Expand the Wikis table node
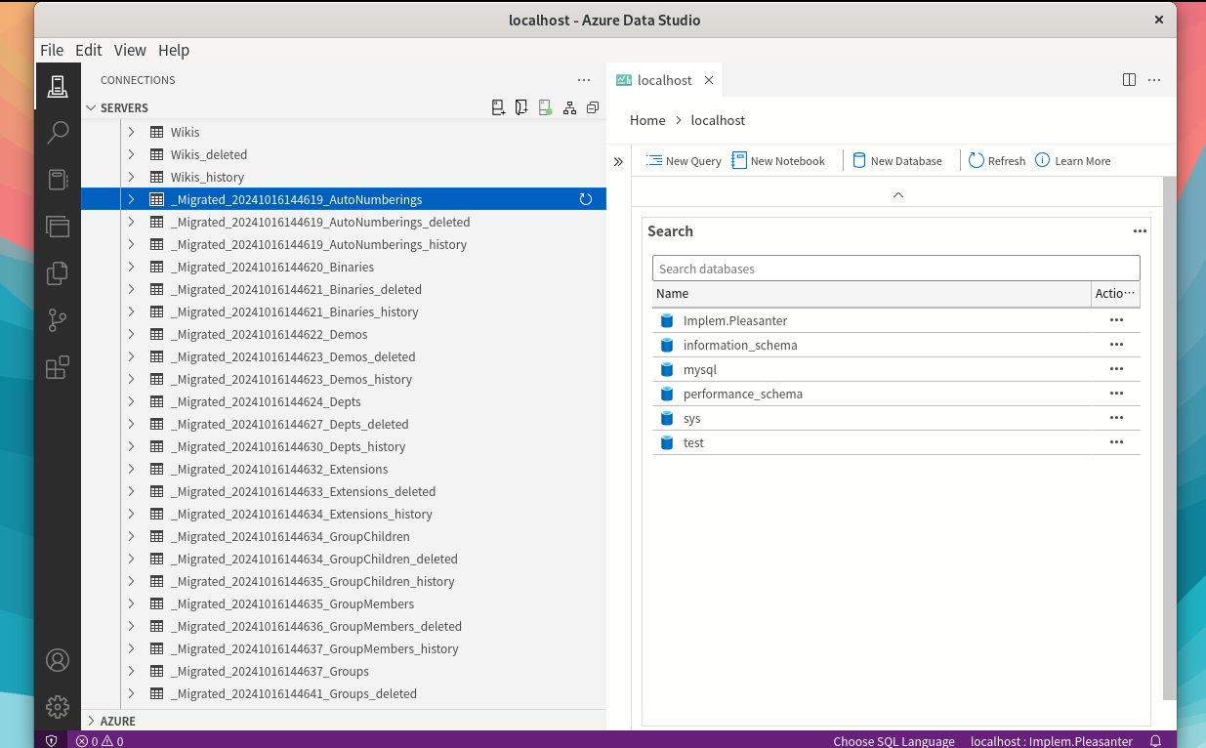The width and height of the screenshot is (1206, 748). (131, 132)
